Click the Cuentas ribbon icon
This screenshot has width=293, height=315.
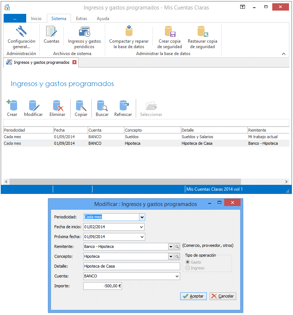click(51, 35)
